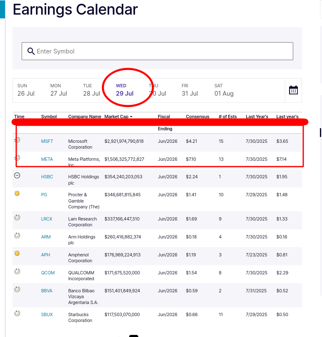Click the search magnifier icon
Viewport: 322px width, 337px height.
[31, 51]
